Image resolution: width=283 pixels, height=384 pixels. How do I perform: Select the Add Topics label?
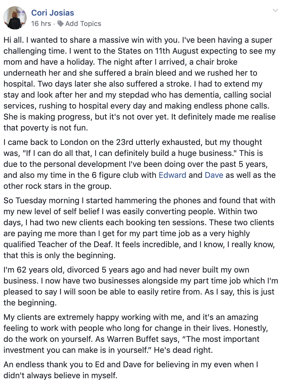click(x=83, y=24)
